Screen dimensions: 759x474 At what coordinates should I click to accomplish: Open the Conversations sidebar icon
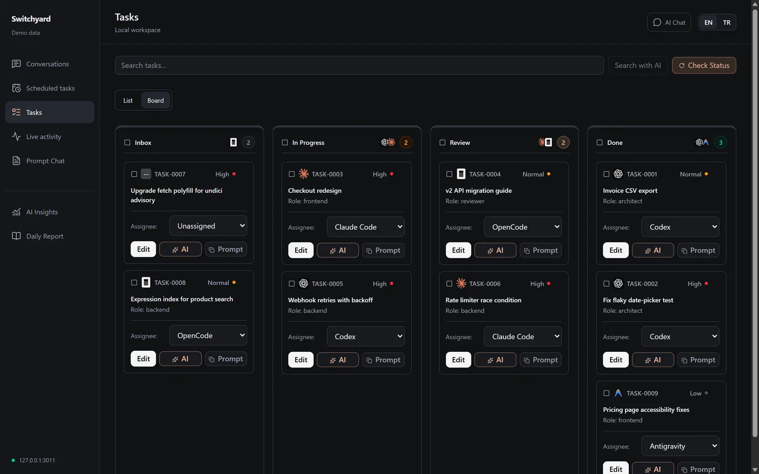pos(16,64)
